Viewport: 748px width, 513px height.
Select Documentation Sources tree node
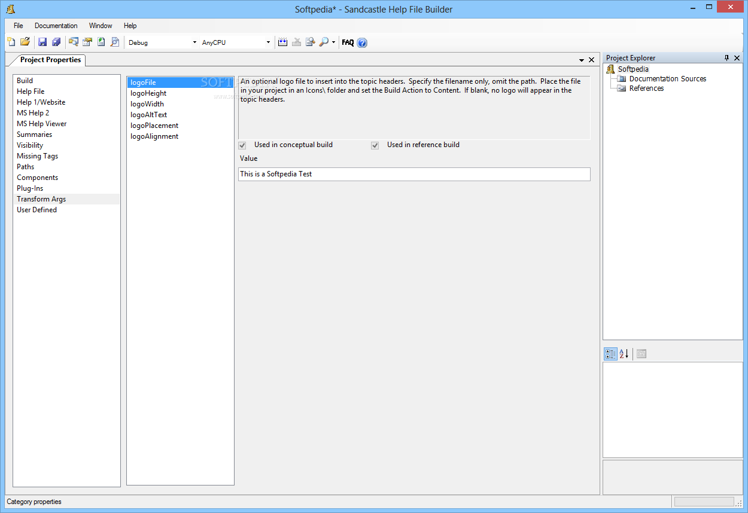[668, 79]
